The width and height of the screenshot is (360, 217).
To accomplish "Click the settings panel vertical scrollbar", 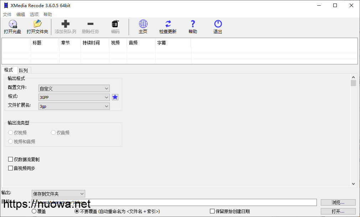I will click(353, 132).
